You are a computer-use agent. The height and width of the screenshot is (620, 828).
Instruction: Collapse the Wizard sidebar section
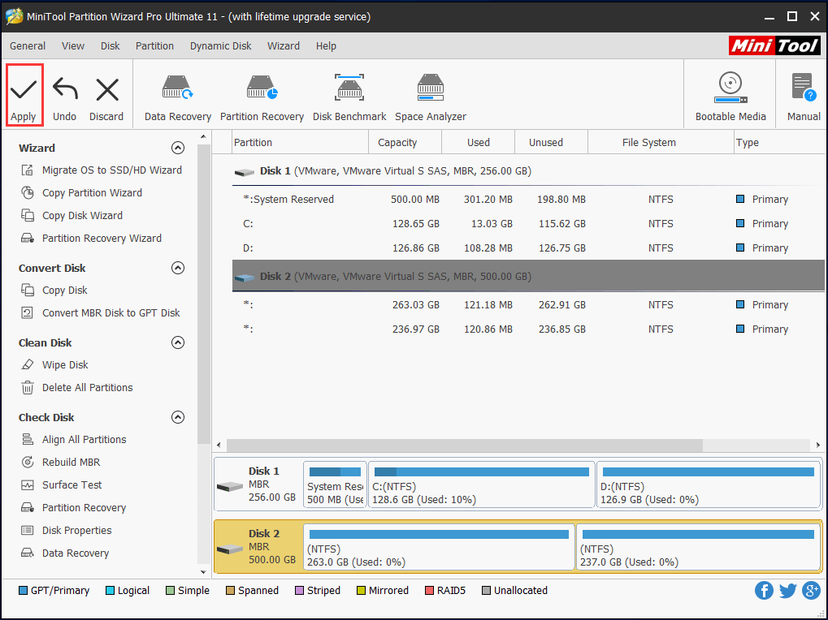tap(178, 148)
